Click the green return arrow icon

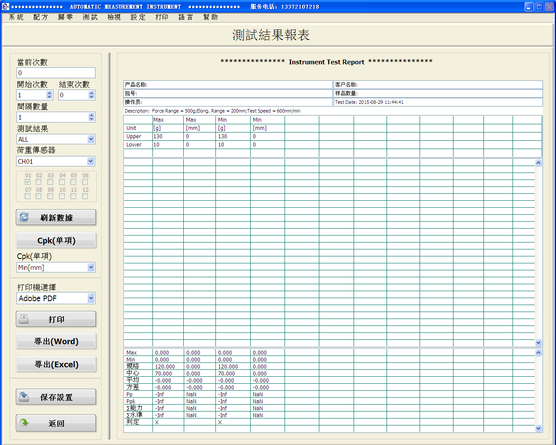click(x=24, y=423)
